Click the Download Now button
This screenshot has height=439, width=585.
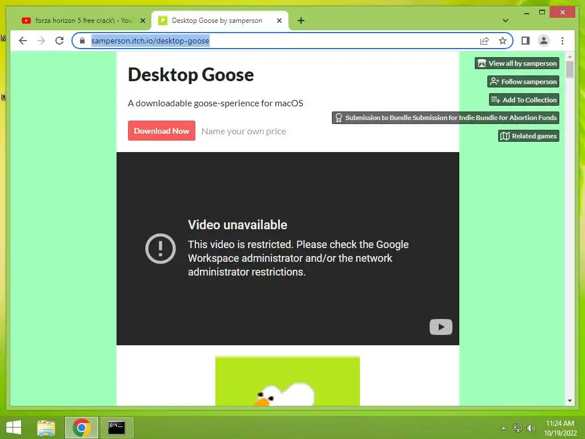pos(162,131)
